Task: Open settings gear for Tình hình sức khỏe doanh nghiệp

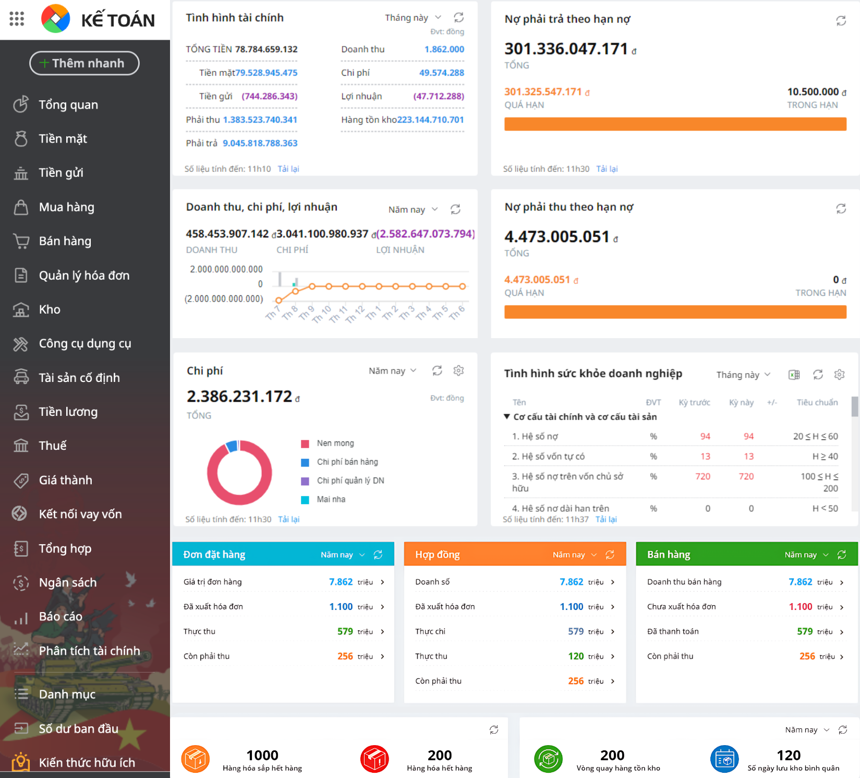Action: coord(839,375)
